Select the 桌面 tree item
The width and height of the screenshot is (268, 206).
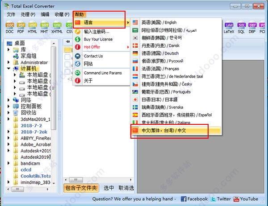(20, 43)
